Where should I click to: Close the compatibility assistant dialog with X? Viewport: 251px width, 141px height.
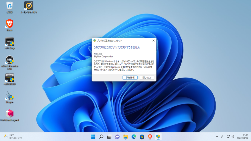point(153,41)
